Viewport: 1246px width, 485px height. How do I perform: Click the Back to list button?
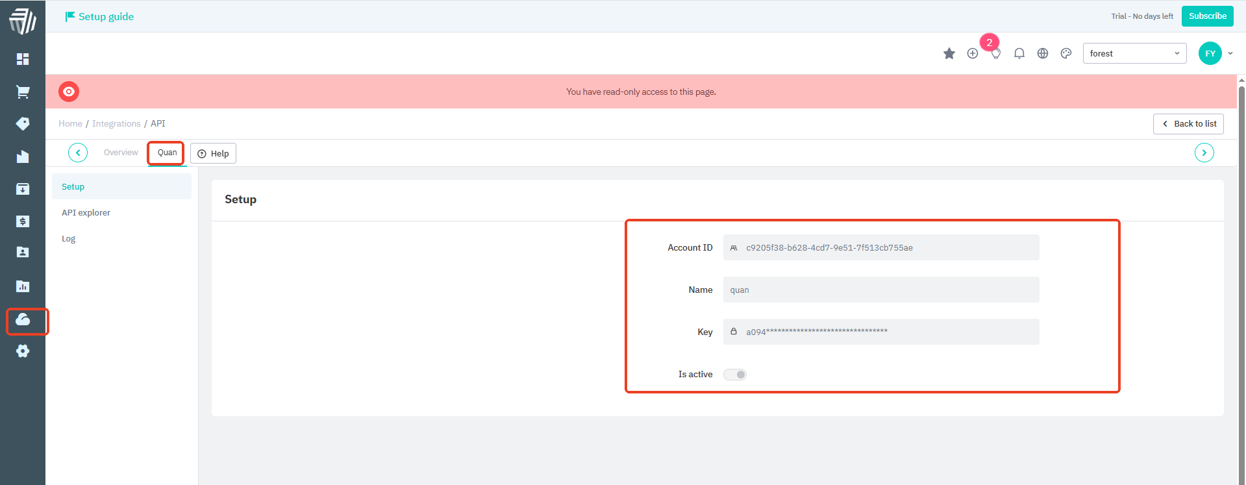click(1188, 124)
